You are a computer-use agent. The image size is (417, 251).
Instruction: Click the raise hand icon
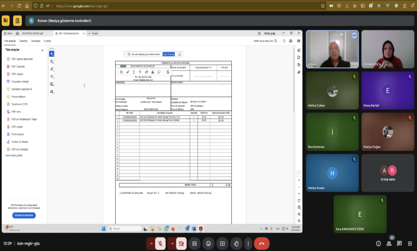coord(236,243)
